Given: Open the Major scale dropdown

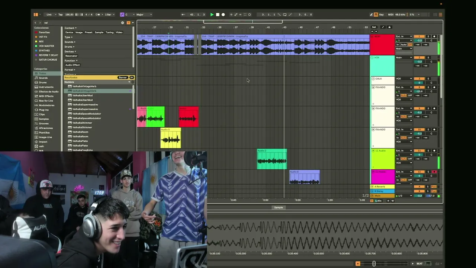Looking at the screenshot, I should click(x=144, y=15).
